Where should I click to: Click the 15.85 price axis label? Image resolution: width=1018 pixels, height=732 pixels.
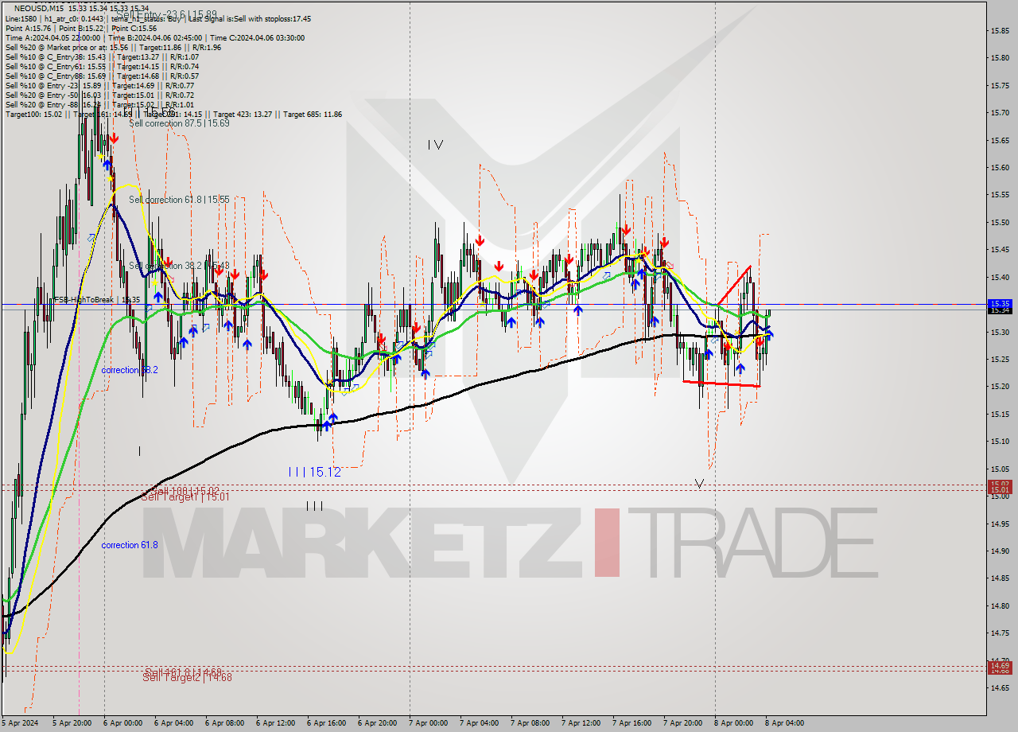tap(1000, 30)
